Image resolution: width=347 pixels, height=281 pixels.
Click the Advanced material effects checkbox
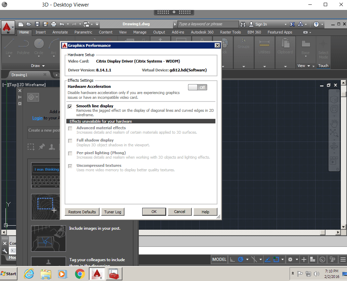pos(70,129)
